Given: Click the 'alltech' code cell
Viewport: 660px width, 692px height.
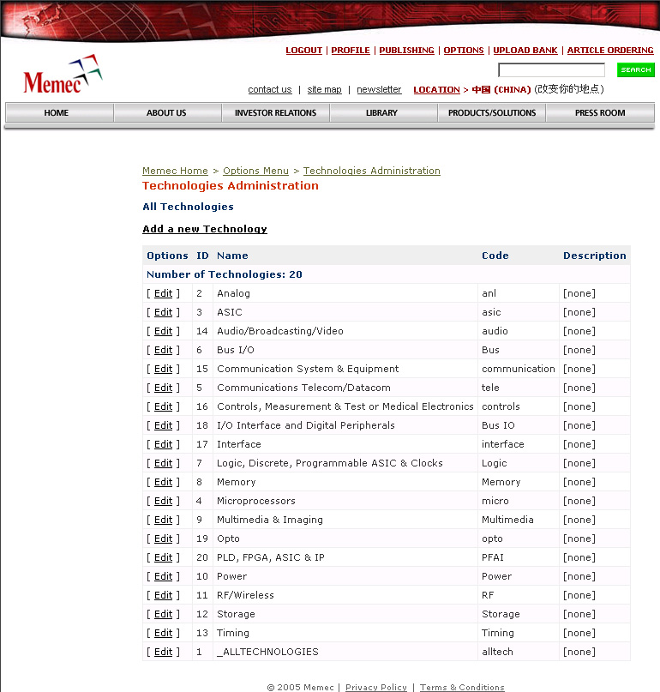Looking at the screenshot, I should pyautogui.click(x=498, y=652).
